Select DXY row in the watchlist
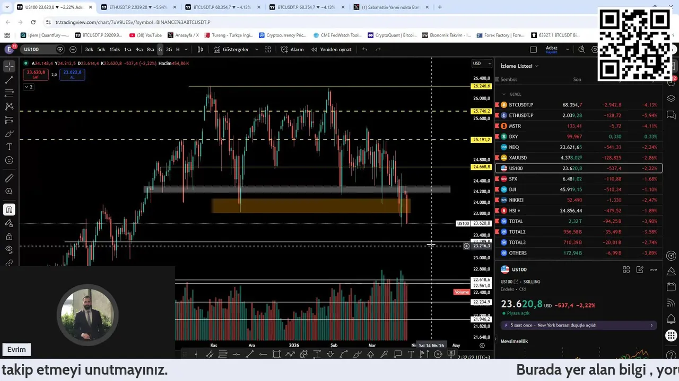 [x=579, y=137]
